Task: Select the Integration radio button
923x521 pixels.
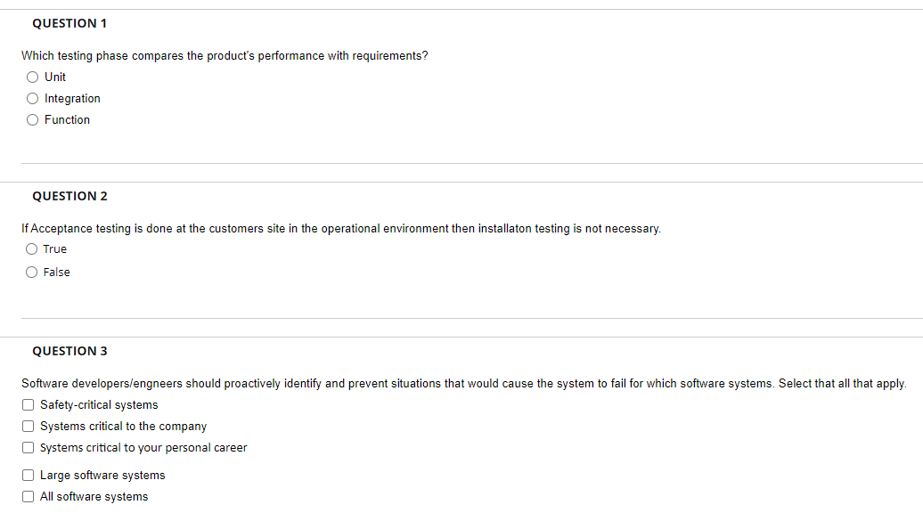Action: point(32,98)
